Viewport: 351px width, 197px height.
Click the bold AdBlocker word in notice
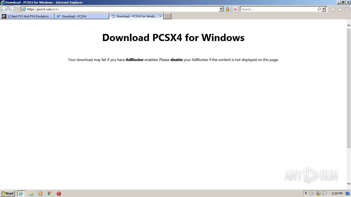tap(135, 60)
